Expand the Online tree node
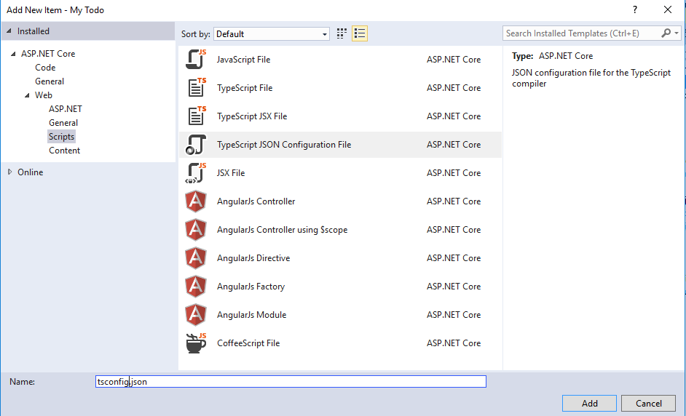Viewport: 686px width, 416px height. (x=9, y=172)
